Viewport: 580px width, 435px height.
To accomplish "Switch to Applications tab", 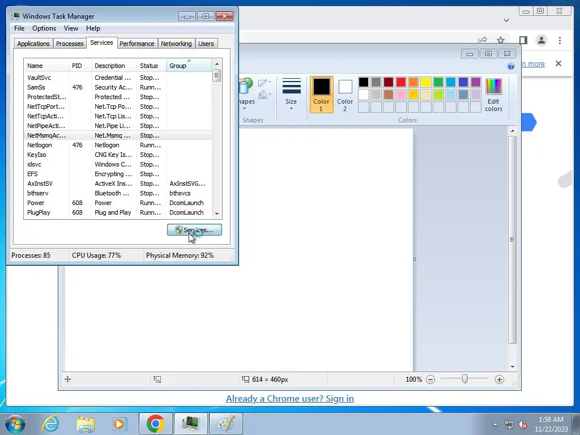I will tap(33, 44).
